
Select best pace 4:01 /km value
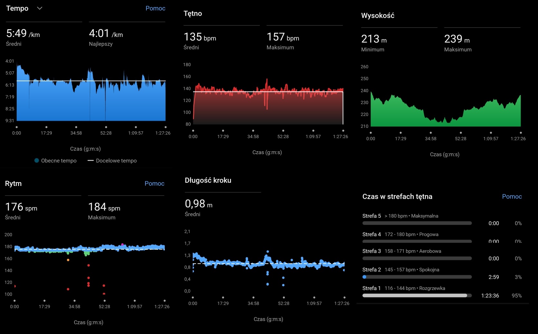[106, 33]
